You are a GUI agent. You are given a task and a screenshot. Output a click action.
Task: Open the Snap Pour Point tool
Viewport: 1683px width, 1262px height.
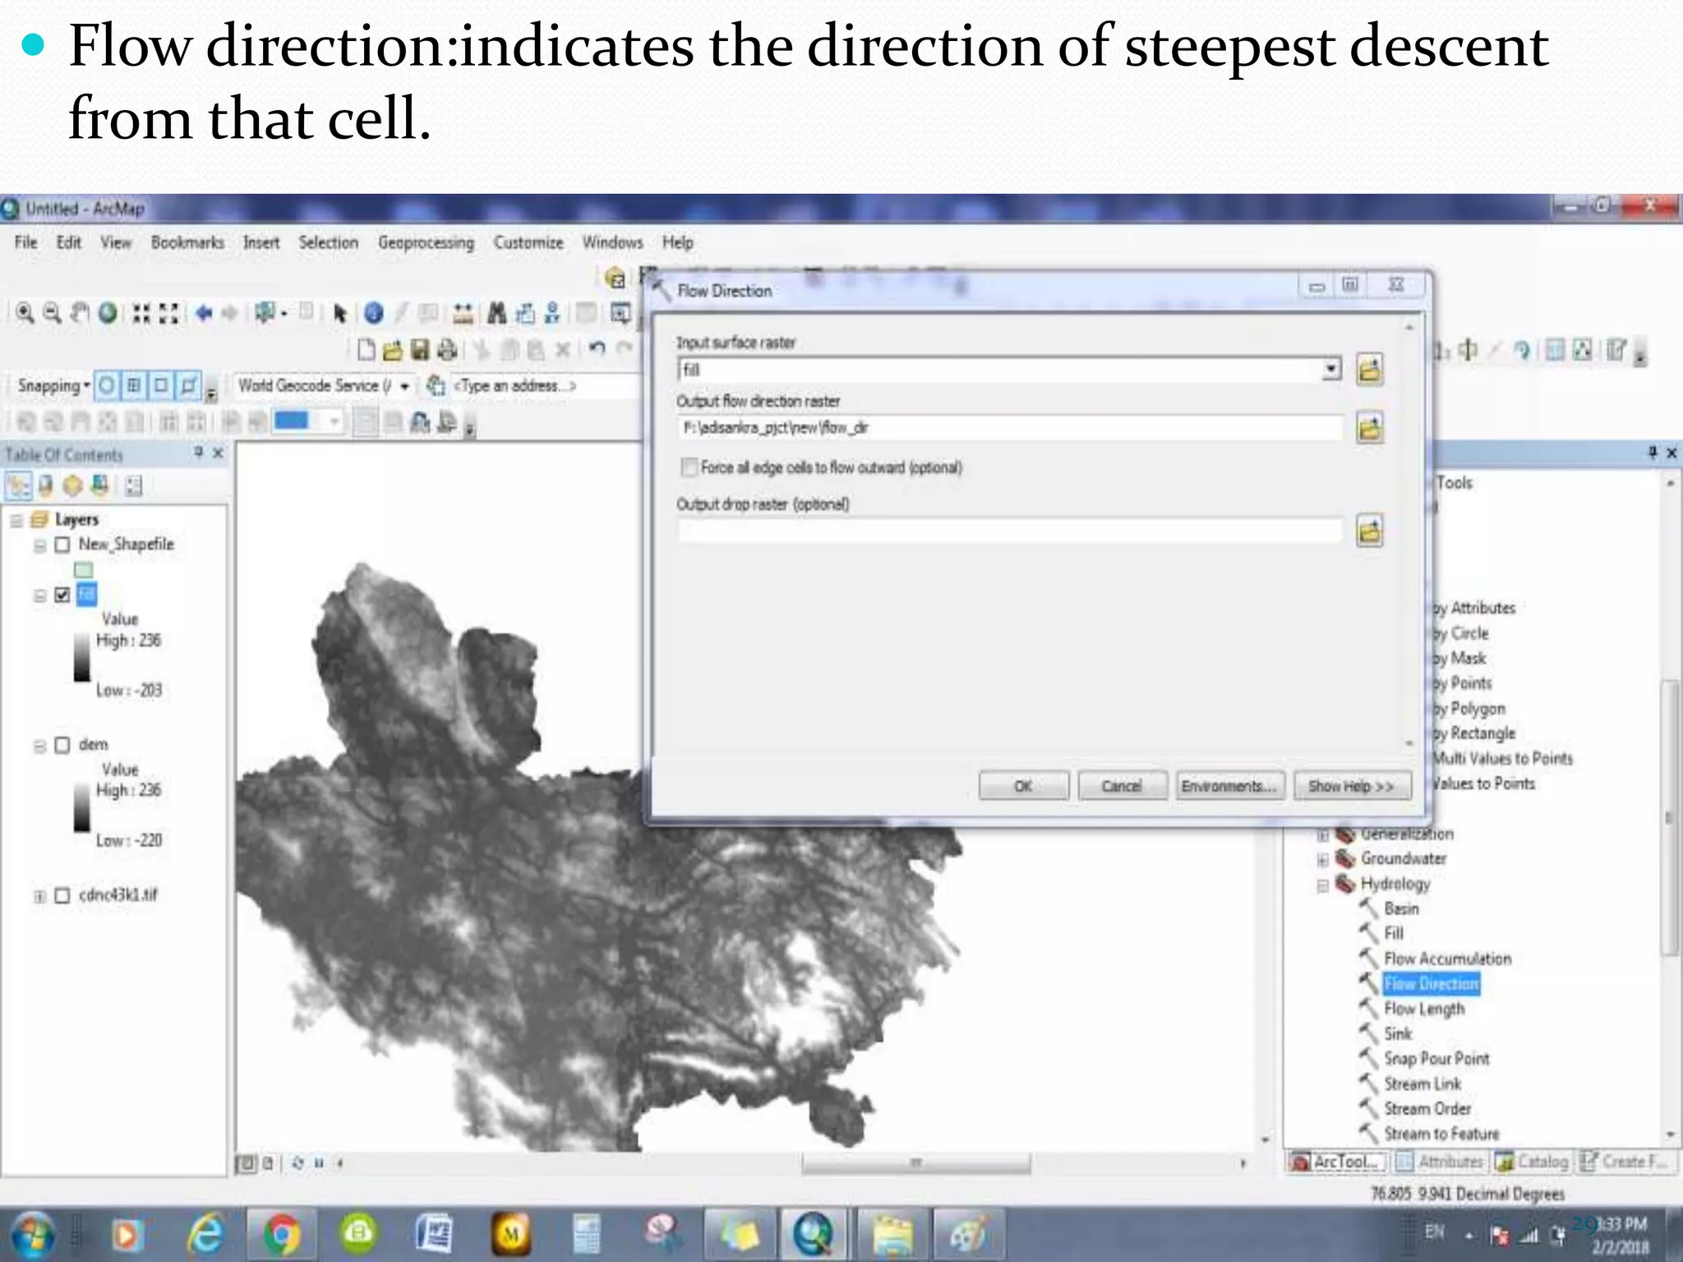[x=1436, y=1059]
